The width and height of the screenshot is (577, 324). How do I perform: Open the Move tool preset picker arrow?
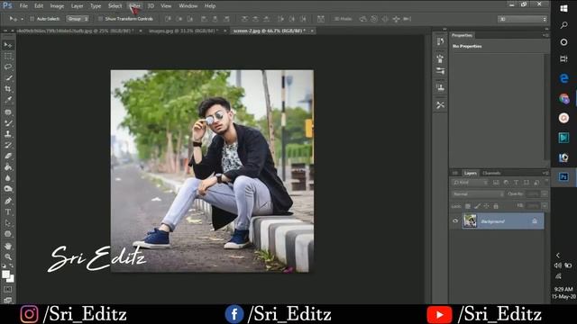(22, 19)
